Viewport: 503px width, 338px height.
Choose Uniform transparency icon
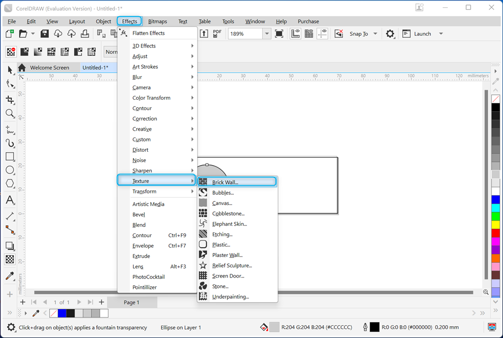pyautogui.click(x=25, y=52)
